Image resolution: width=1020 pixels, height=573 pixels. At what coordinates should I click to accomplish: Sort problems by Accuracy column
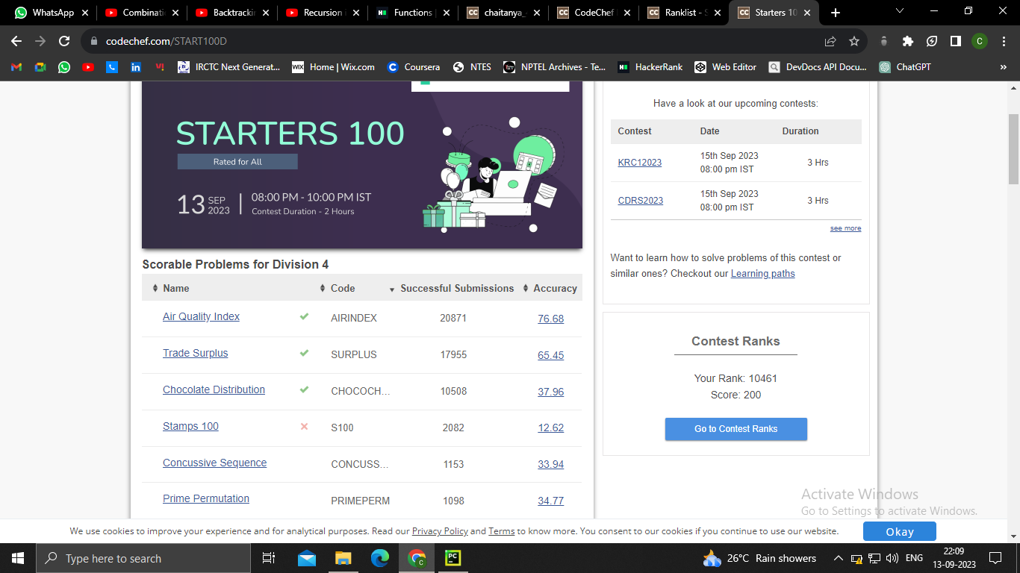point(550,288)
